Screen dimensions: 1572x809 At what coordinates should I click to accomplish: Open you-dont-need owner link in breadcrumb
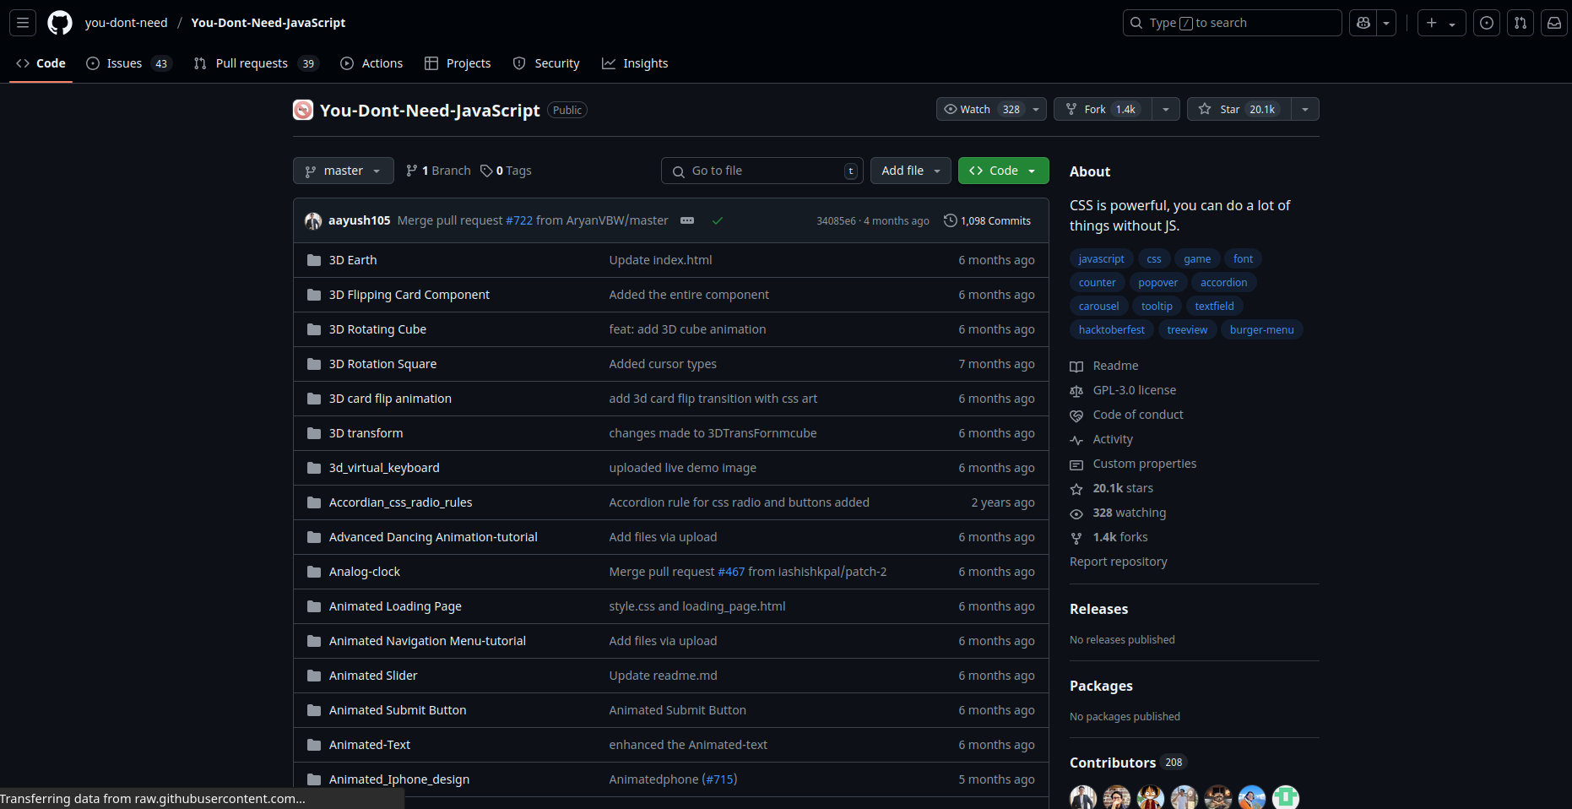[x=127, y=23]
